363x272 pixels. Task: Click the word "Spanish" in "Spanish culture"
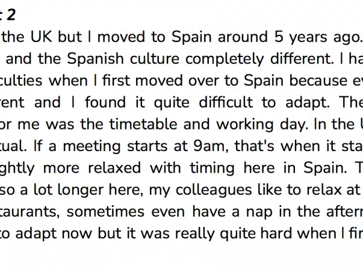[x=95, y=59]
